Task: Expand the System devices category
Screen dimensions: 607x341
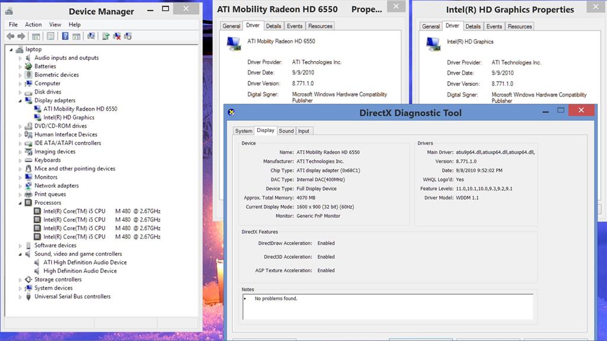Action: point(20,288)
